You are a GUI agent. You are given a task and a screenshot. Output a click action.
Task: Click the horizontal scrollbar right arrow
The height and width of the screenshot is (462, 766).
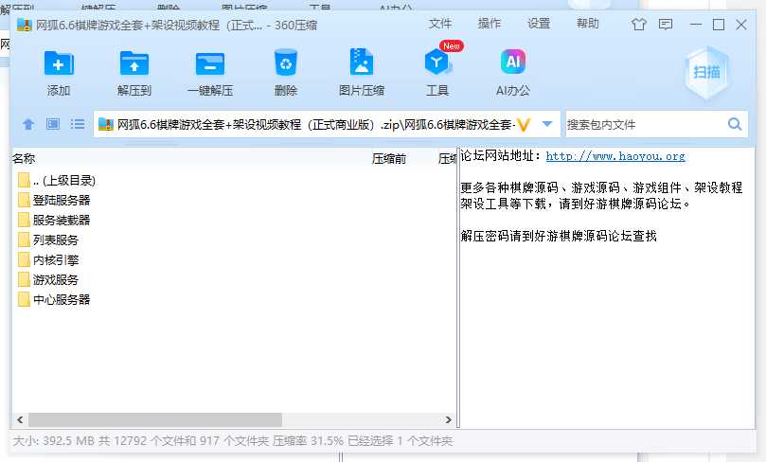point(449,419)
